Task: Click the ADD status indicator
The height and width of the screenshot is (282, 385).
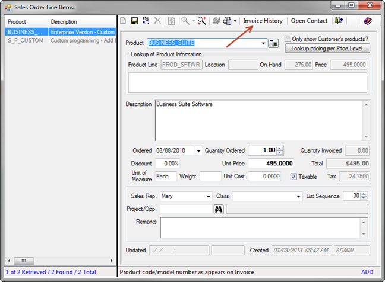Action: pyautogui.click(x=367, y=272)
